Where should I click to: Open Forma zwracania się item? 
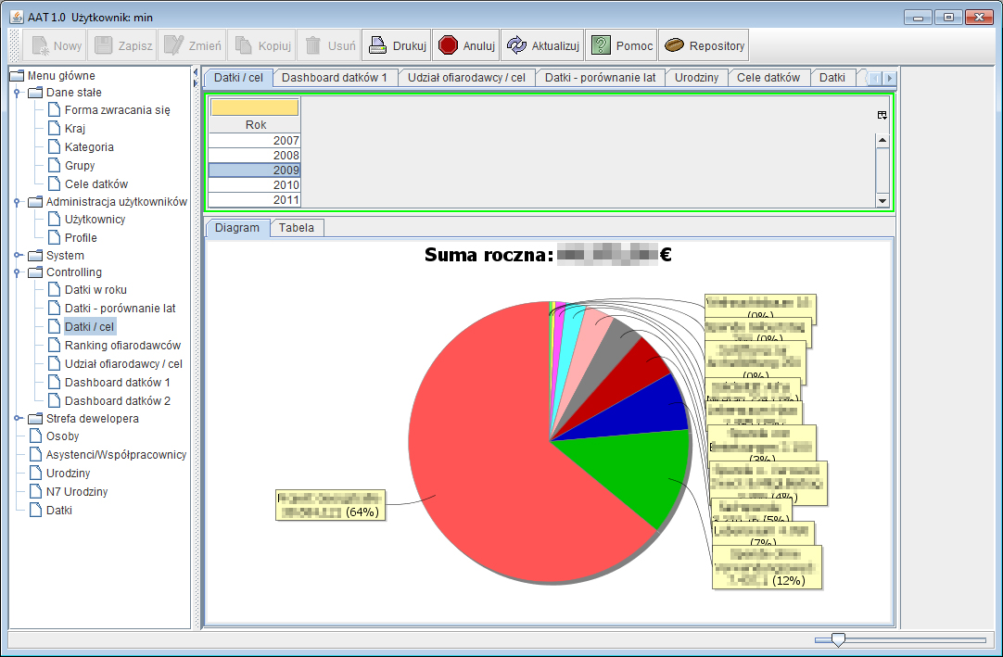(118, 110)
